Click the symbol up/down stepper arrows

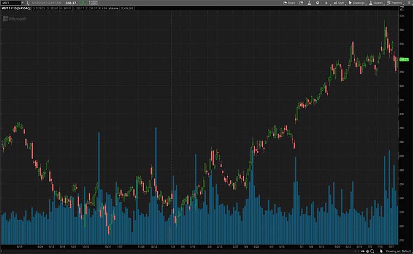(28, 3)
